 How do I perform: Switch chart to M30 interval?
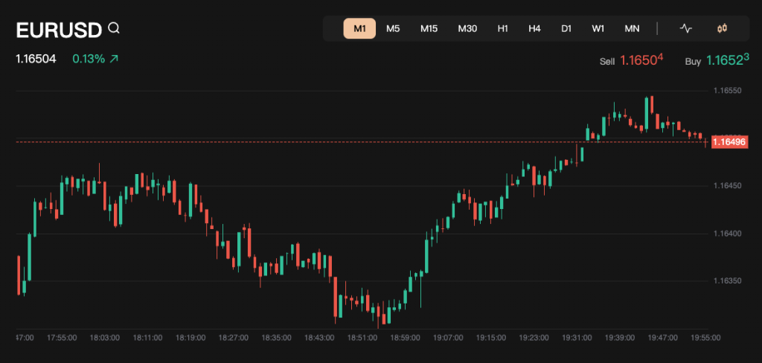[467, 29]
